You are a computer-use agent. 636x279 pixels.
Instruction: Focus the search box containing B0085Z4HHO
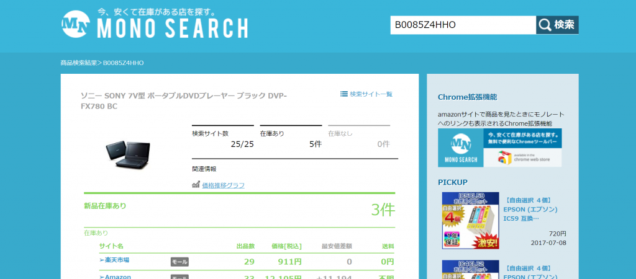click(x=463, y=25)
